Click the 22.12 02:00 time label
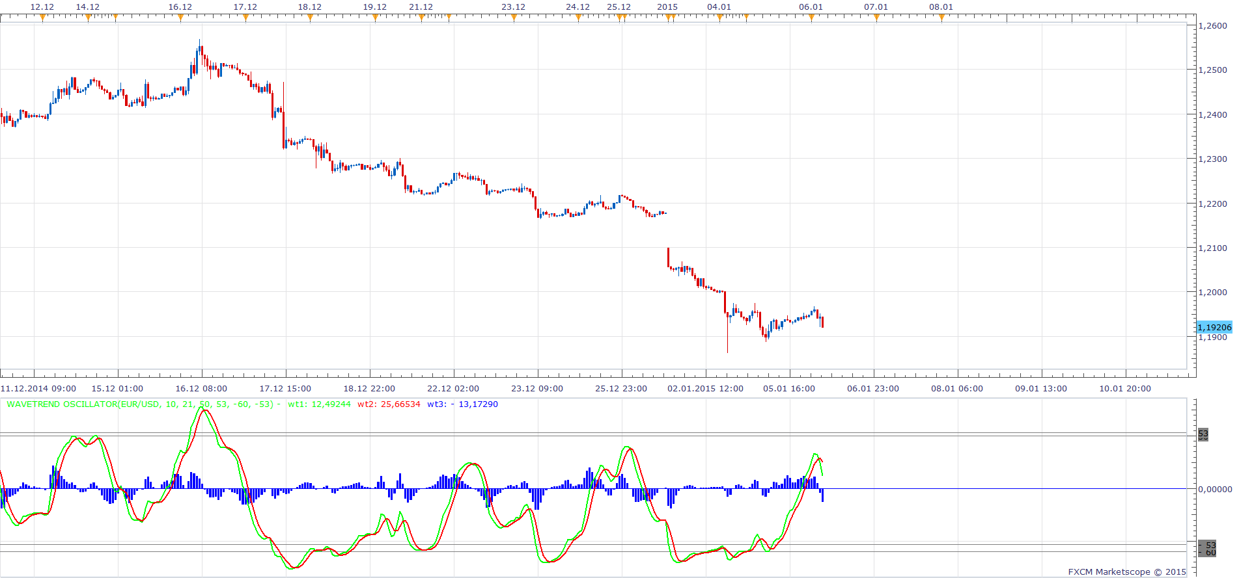This screenshot has width=1239, height=578. [x=453, y=389]
